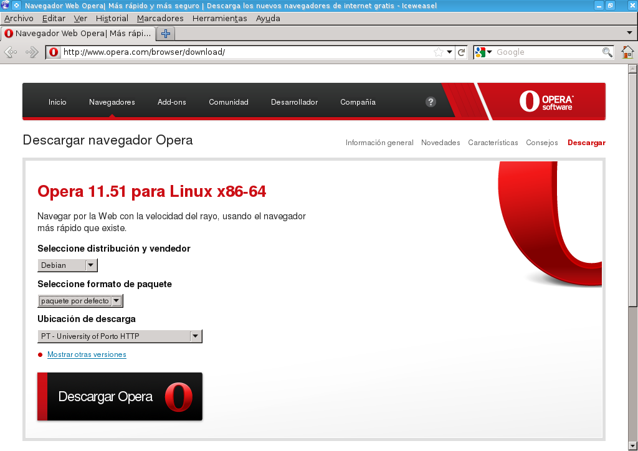Open the Novedades sub-page link
The height and width of the screenshot is (451, 638).
coord(440,143)
